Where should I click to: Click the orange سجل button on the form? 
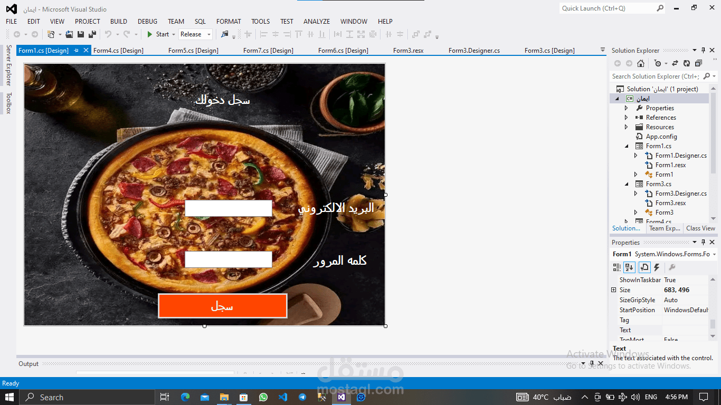pos(222,306)
